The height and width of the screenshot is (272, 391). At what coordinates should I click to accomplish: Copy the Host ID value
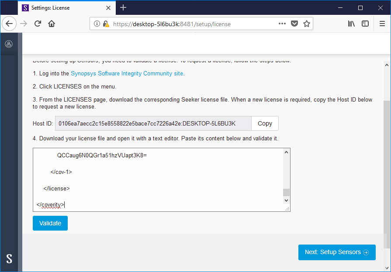(265, 123)
